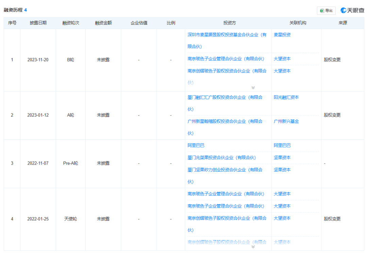Click 未披露 in the A轮 row
Image resolution: width=367 pixels, height=257 pixels.
(x=103, y=115)
